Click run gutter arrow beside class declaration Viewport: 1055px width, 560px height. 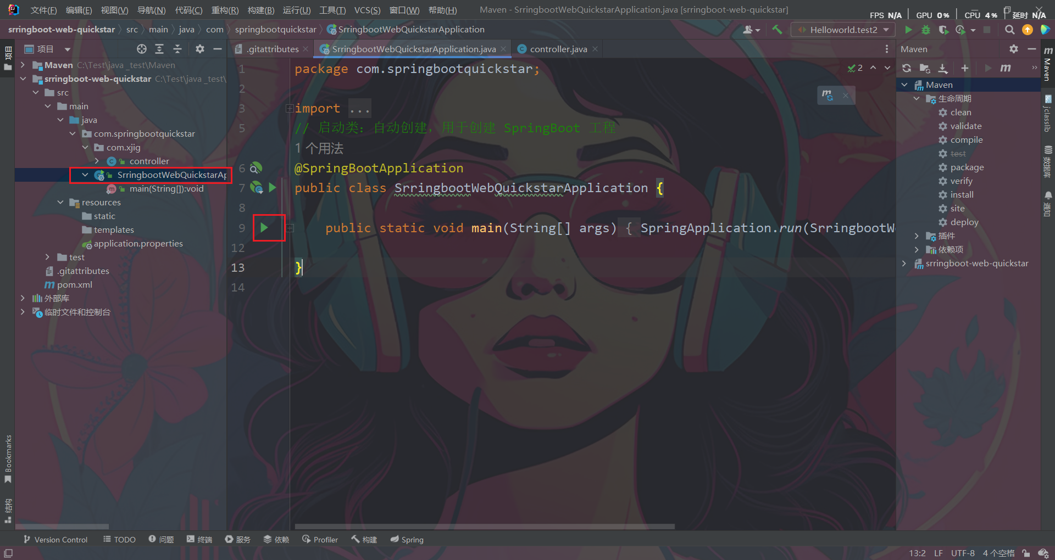pos(273,188)
